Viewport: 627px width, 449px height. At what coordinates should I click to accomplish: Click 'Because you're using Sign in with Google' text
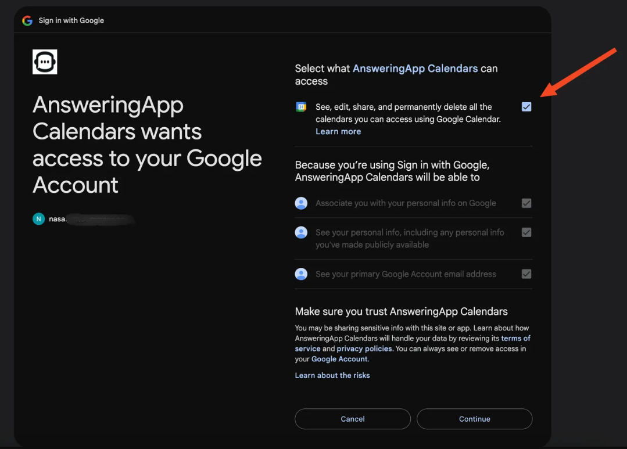coord(392,171)
